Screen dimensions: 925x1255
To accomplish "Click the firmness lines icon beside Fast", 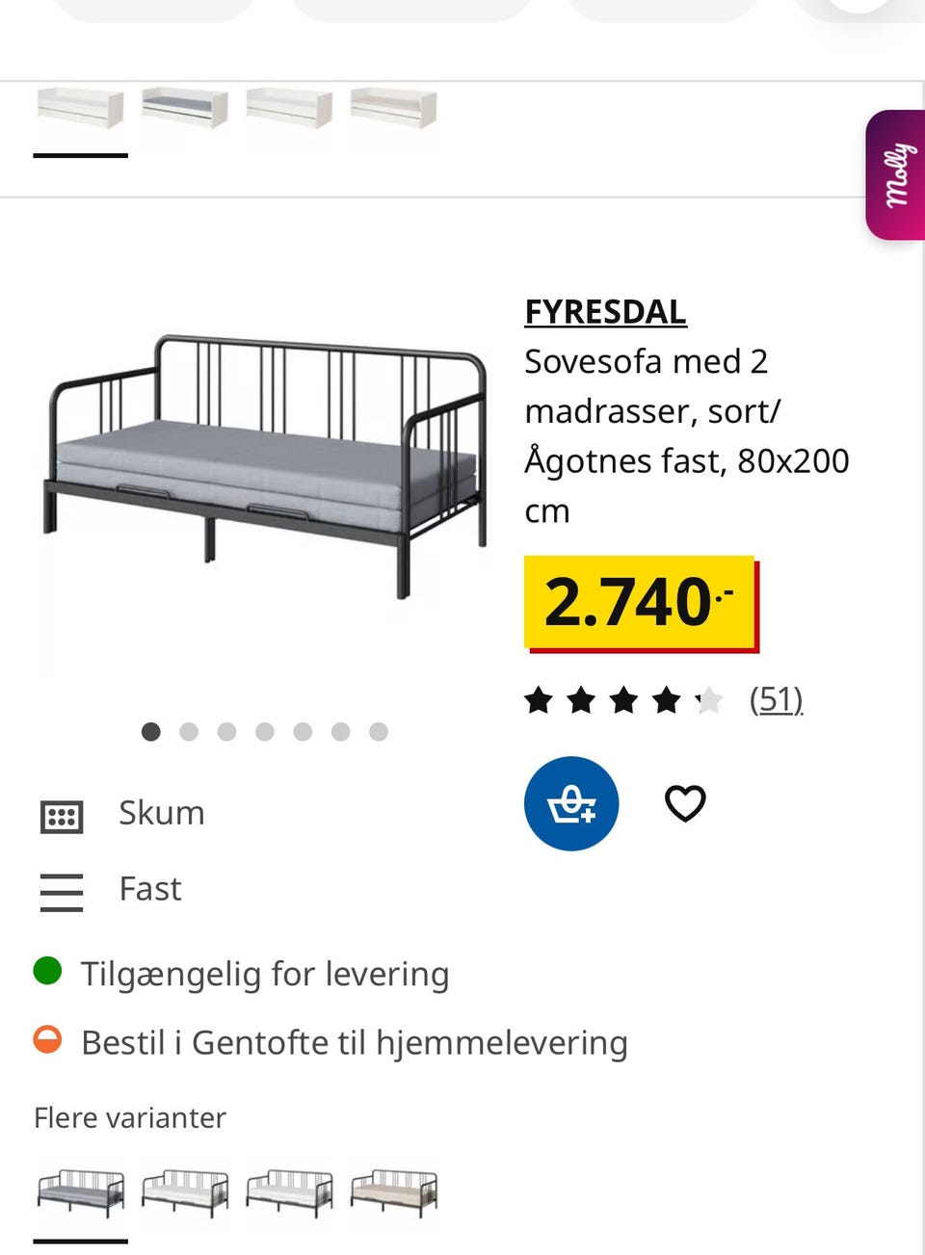I will [62, 892].
